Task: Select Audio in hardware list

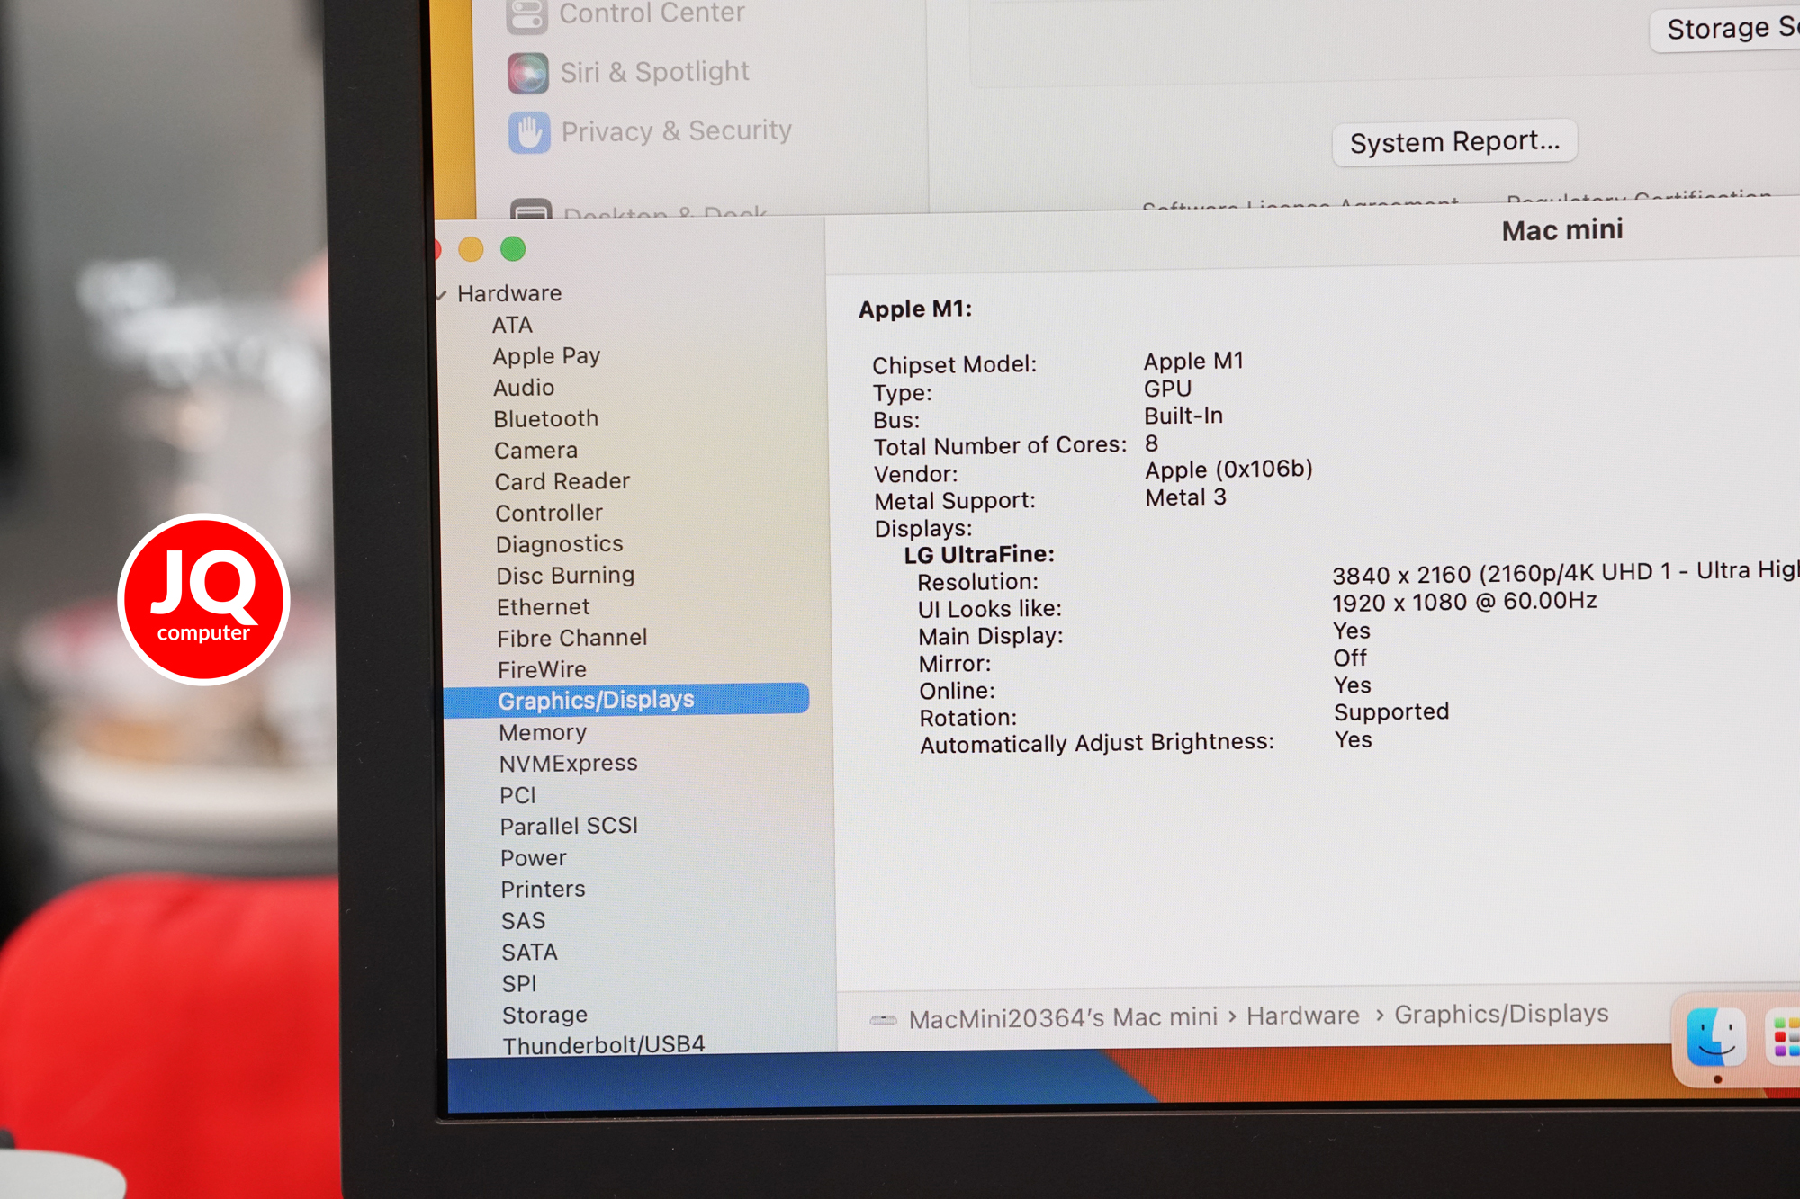Action: pos(524,388)
